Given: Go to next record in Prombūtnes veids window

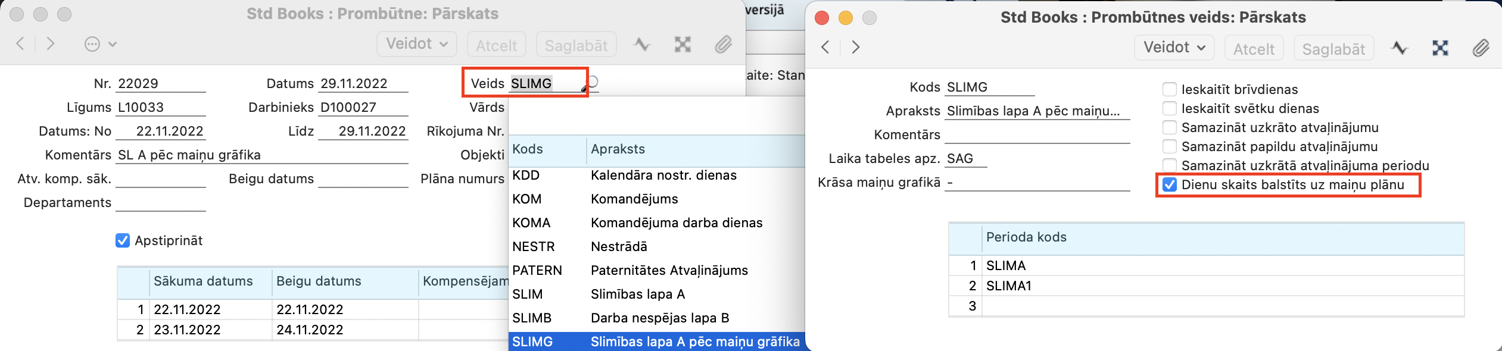Looking at the screenshot, I should [x=855, y=47].
